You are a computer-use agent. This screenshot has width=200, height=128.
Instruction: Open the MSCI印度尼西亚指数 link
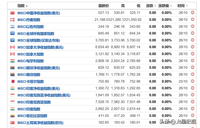[34, 102]
